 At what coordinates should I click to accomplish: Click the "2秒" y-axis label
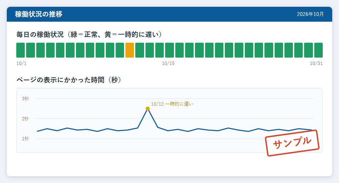click(25, 119)
